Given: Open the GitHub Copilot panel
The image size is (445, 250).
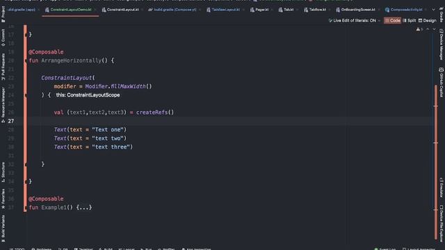Looking at the screenshot, I should (x=442, y=82).
